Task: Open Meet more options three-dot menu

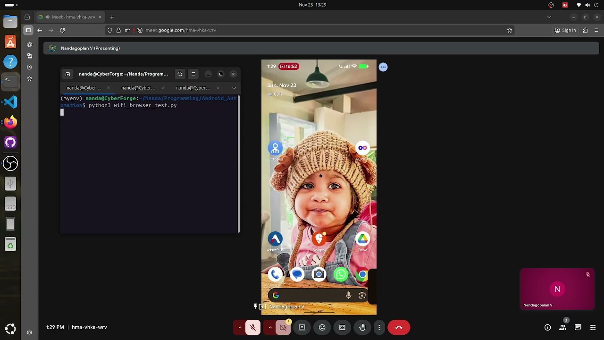Action: click(379, 327)
